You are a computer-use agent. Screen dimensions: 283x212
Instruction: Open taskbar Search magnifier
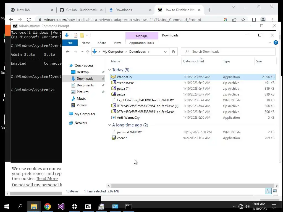tap(20, 206)
